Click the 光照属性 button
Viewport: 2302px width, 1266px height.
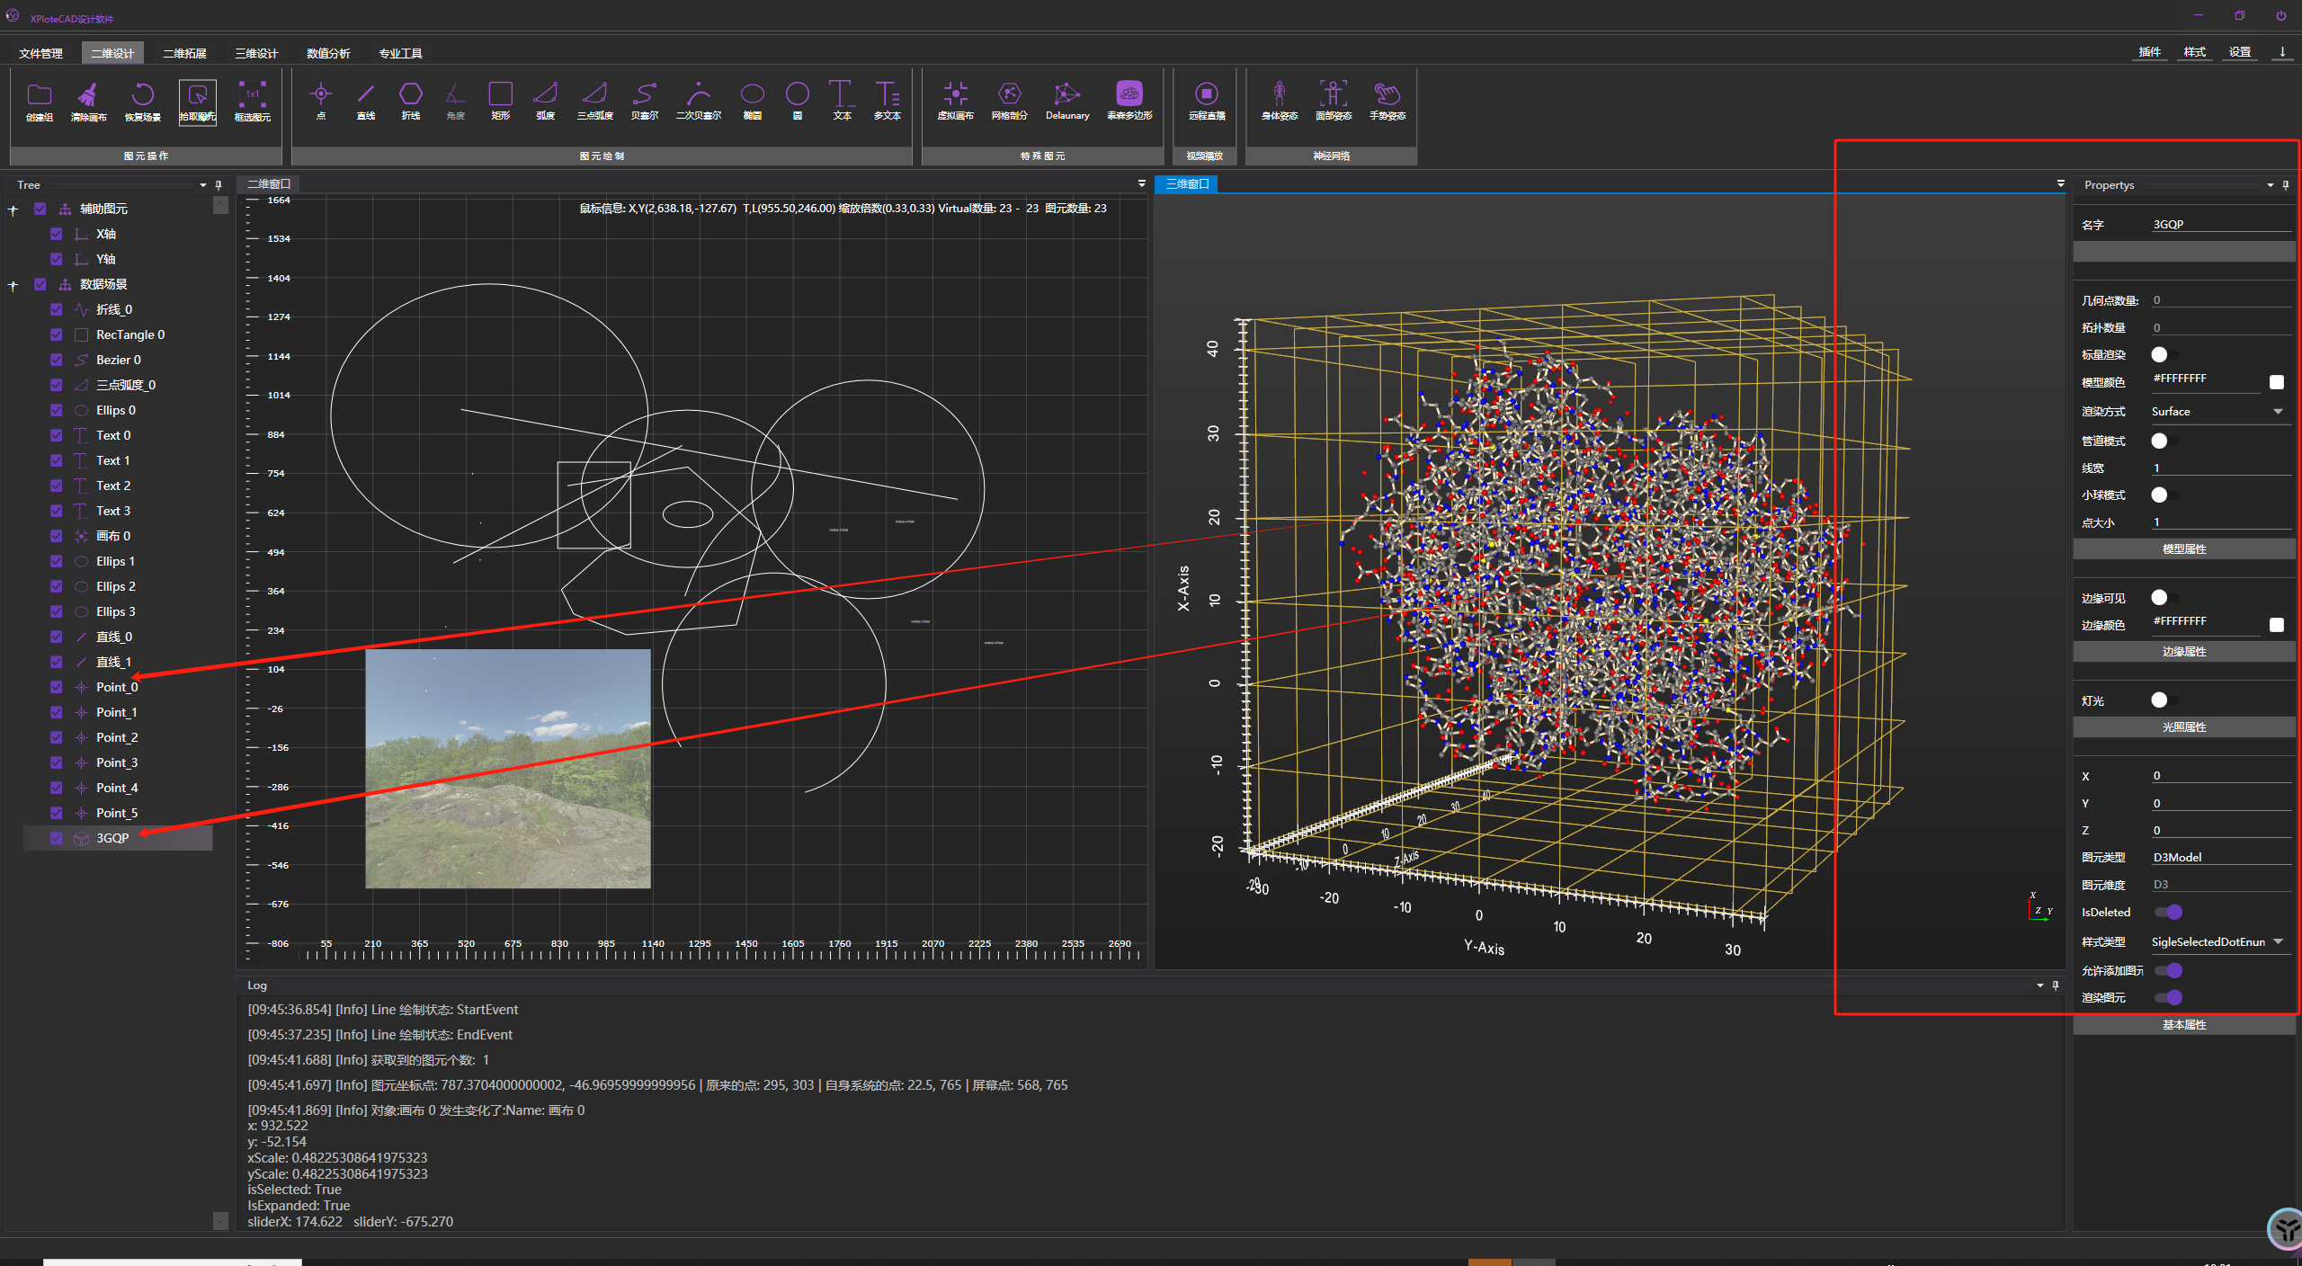(2183, 727)
